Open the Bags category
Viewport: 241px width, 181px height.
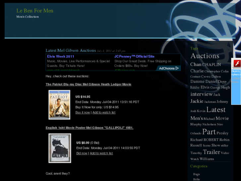coord(197,174)
